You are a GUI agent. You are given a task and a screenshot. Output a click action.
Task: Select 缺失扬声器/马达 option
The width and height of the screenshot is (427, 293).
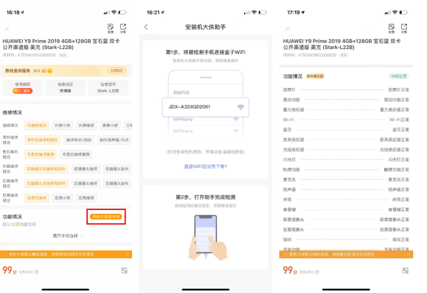pos(114,140)
